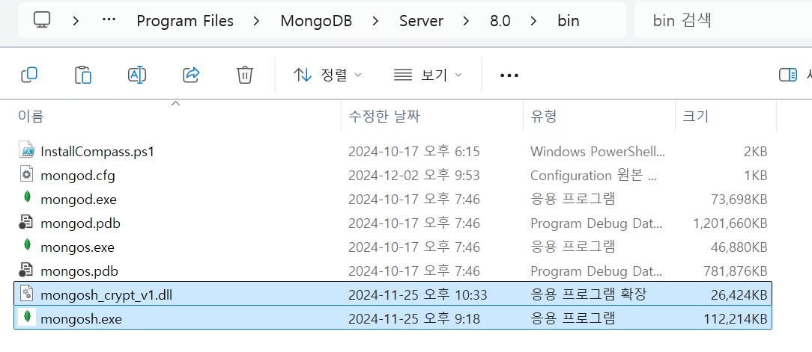Image resolution: width=812 pixels, height=352 pixels.
Task: Expand the chevron after 8.0
Action: coord(534,21)
